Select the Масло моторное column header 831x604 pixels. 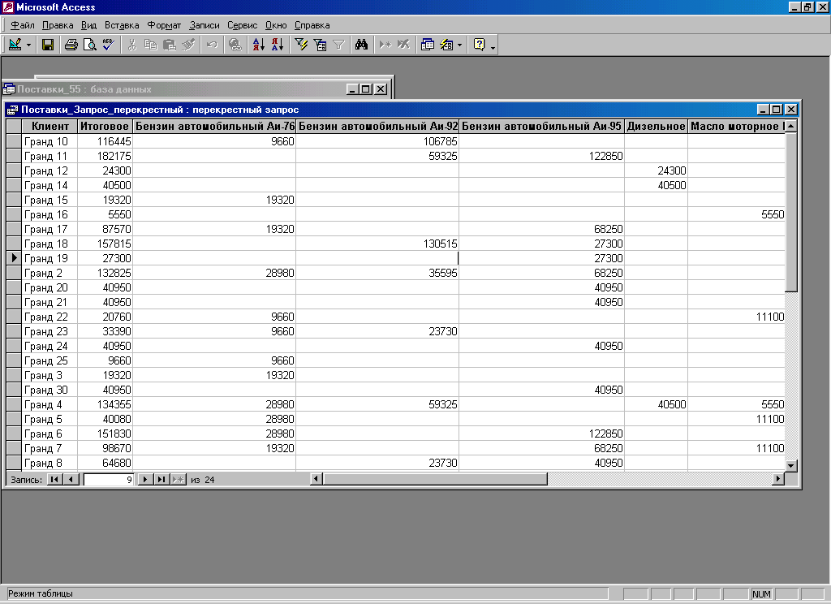click(x=736, y=126)
